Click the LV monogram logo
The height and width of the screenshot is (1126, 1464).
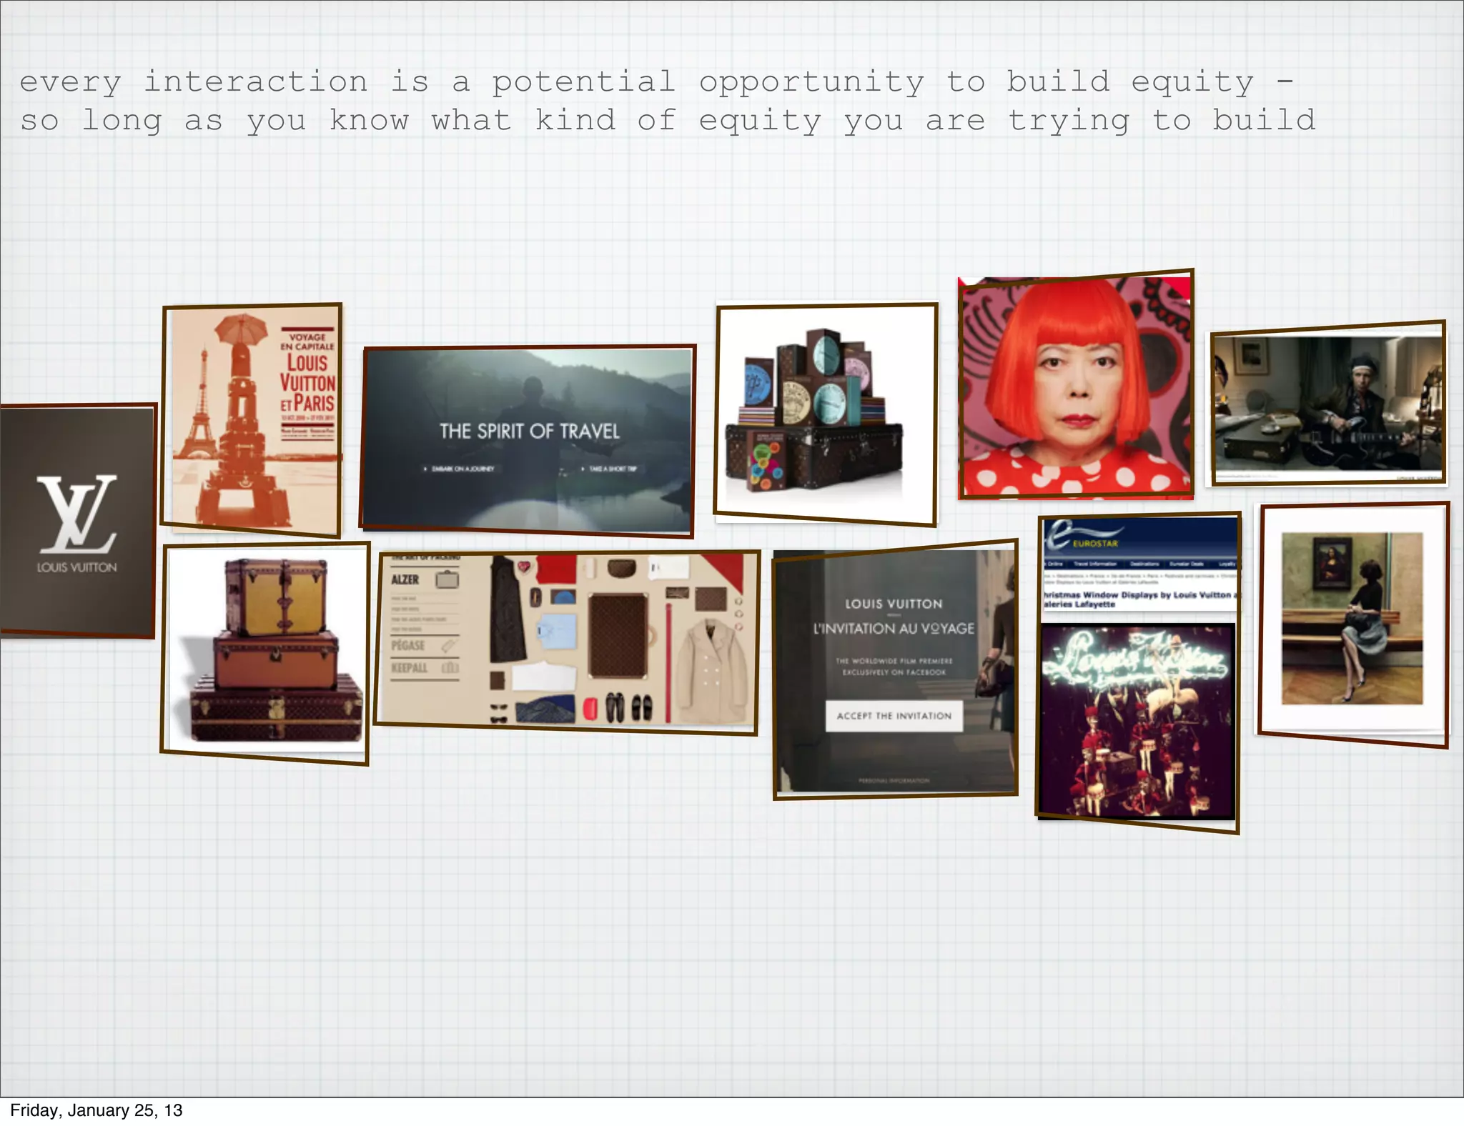(76, 514)
